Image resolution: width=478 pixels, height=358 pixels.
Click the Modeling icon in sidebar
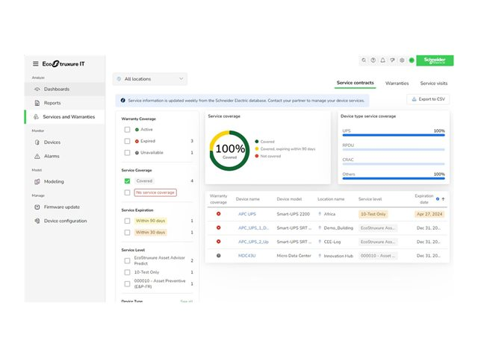[x=36, y=181]
